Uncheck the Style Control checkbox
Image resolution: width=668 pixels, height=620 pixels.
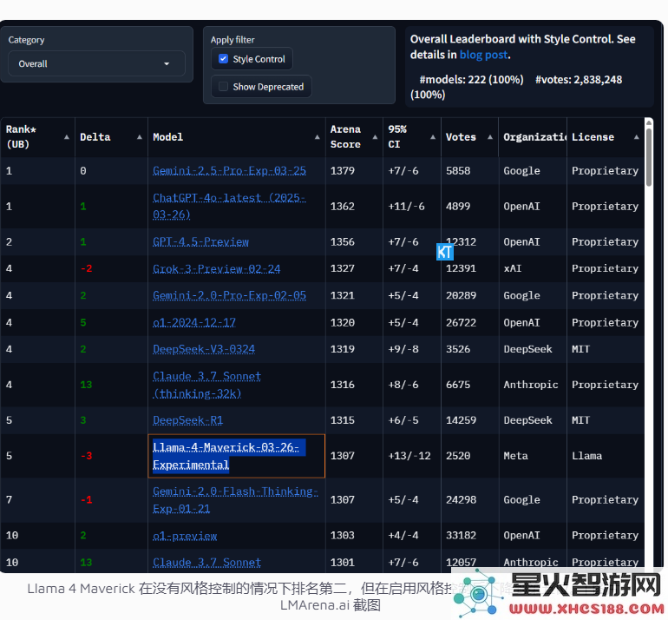223,59
